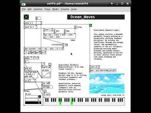Open the Media menu
This screenshot has height=113, width=151.
tap(55, 9)
